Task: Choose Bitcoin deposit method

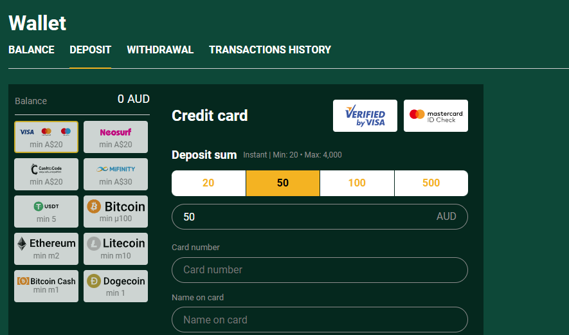Action: [x=116, y=212]
